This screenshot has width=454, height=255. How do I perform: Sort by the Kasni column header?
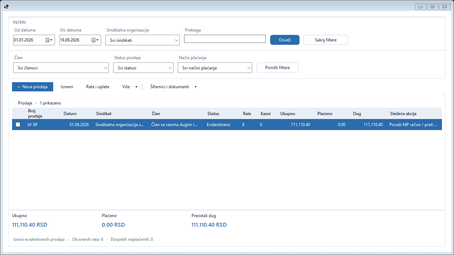click(x=265, y=114)
